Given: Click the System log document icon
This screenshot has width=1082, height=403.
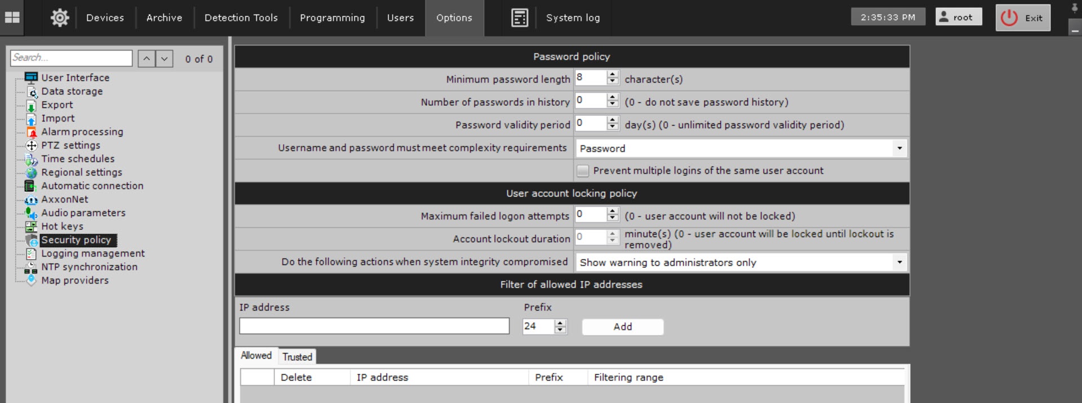Looking at the screenshot, I should tap(520, 17).
